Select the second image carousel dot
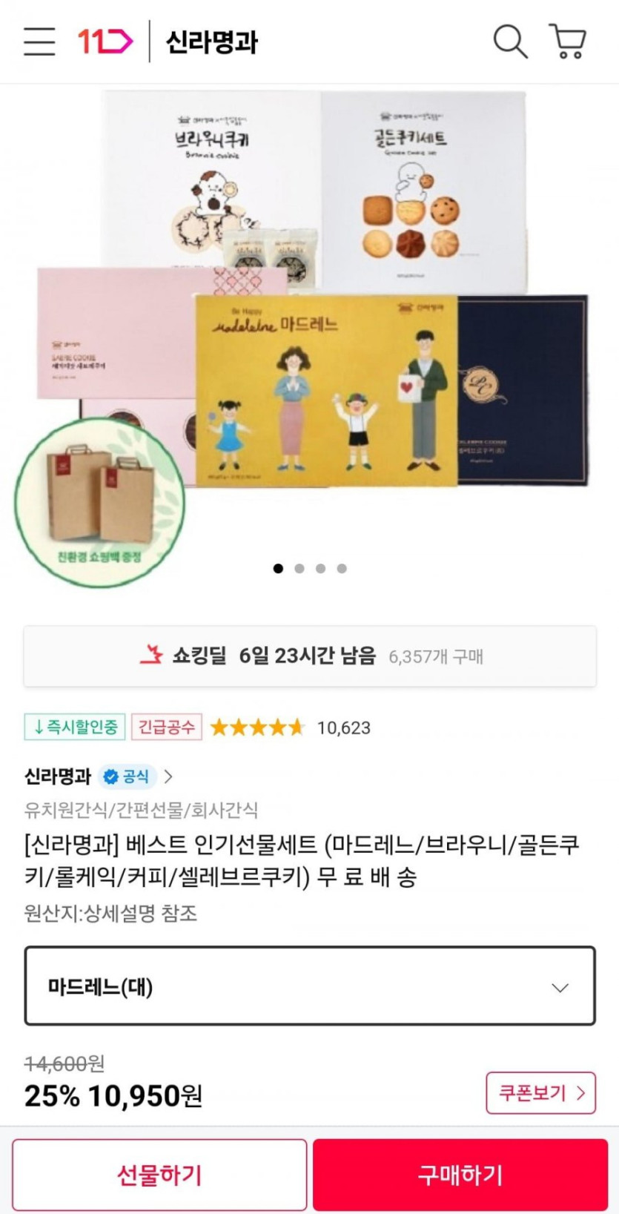The image size is (619, 1214). pyautogui.click(x=299, y=569)
